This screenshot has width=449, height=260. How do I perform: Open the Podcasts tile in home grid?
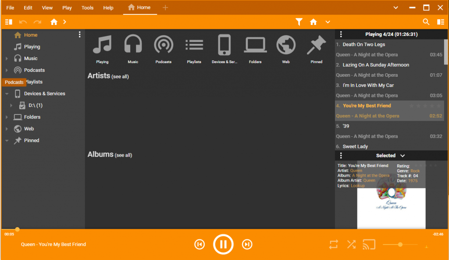[x=164, y=49]
